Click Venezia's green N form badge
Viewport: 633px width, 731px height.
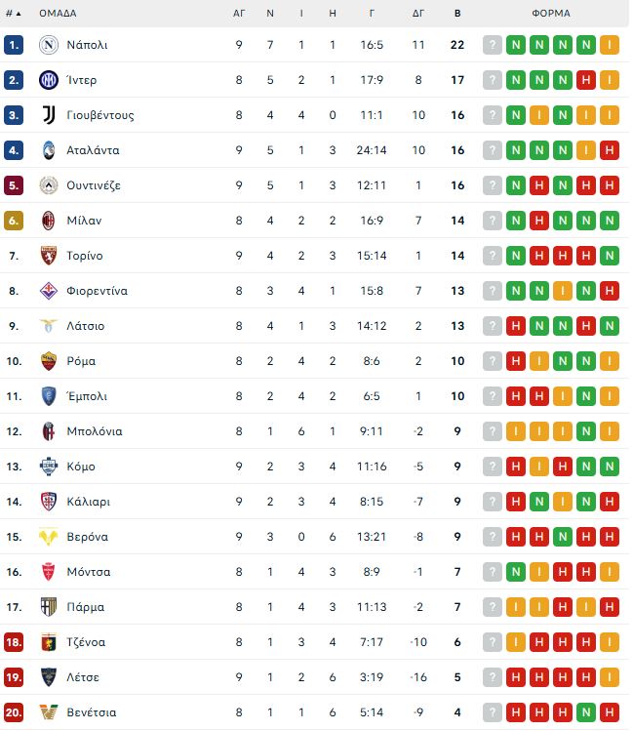586,712
